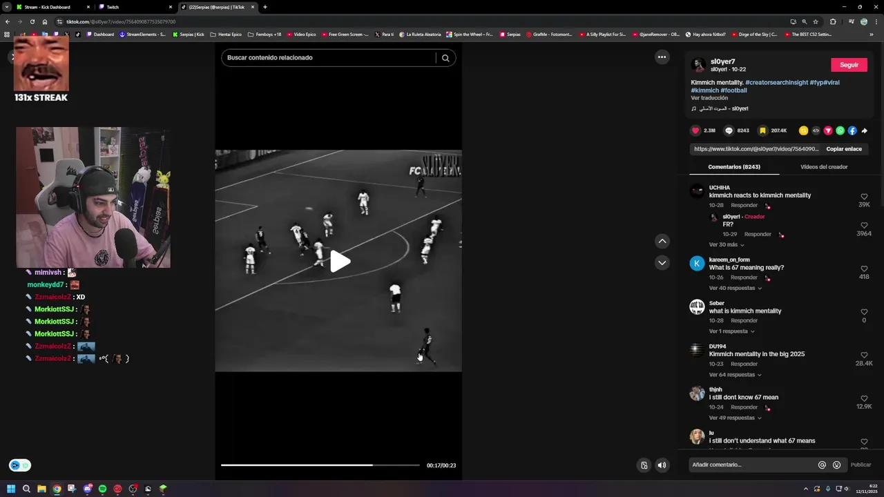The image size is (884, 497).
Task: Like thjnh's comment with heart
Action: coord(864,398)
